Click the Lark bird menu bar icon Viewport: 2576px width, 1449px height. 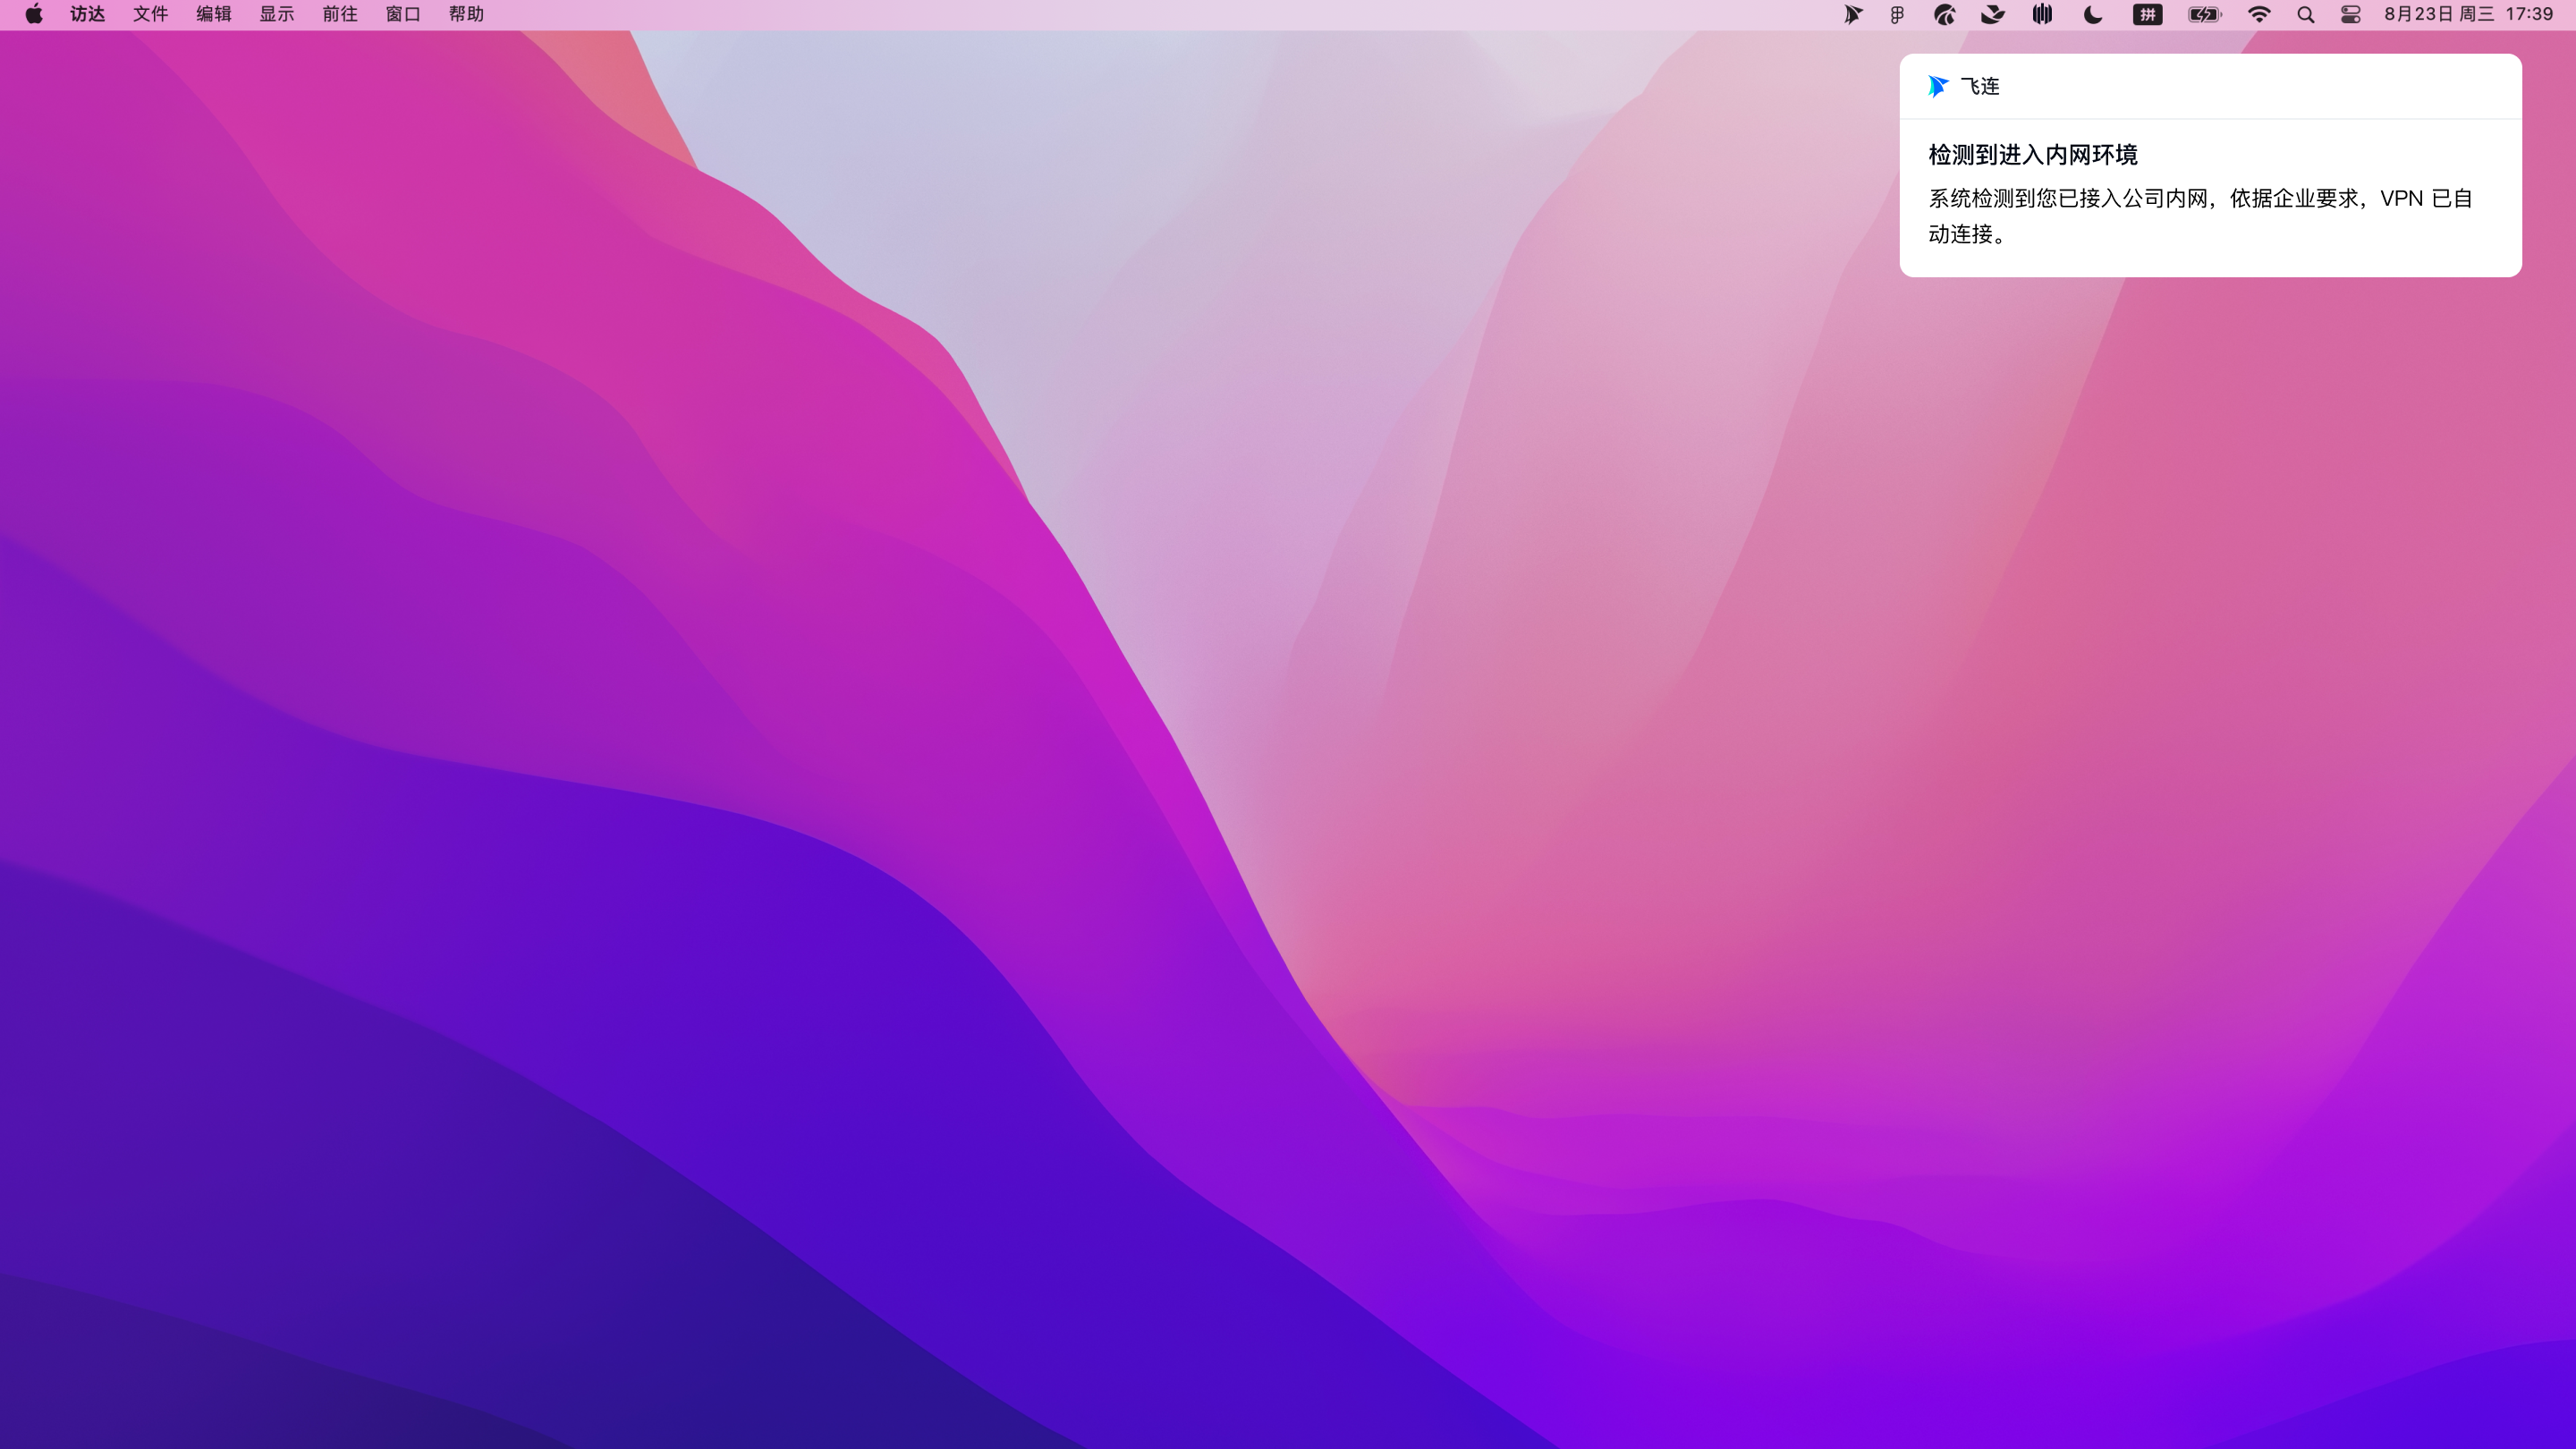click(x=1992, y=14)
